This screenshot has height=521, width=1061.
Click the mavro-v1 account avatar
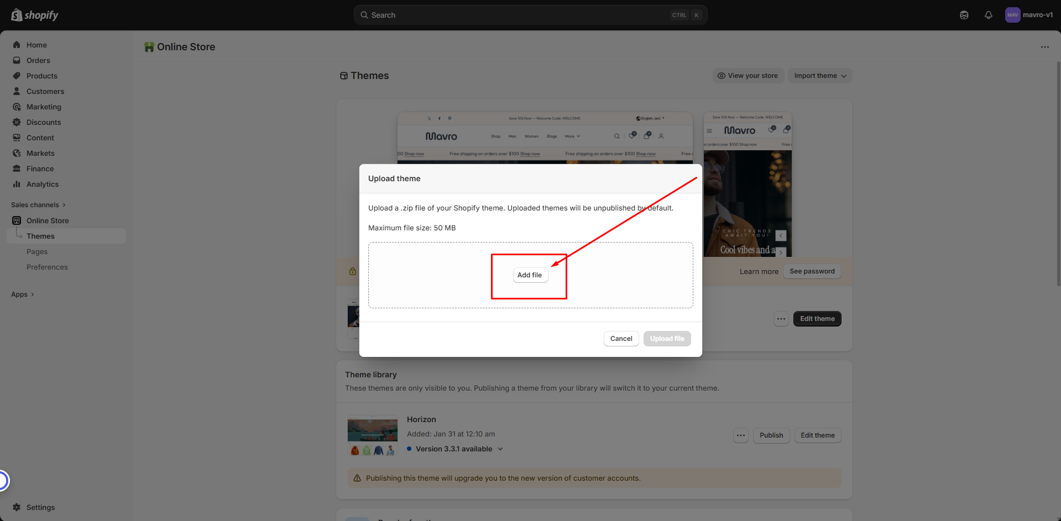click(x=1012, y=15)
